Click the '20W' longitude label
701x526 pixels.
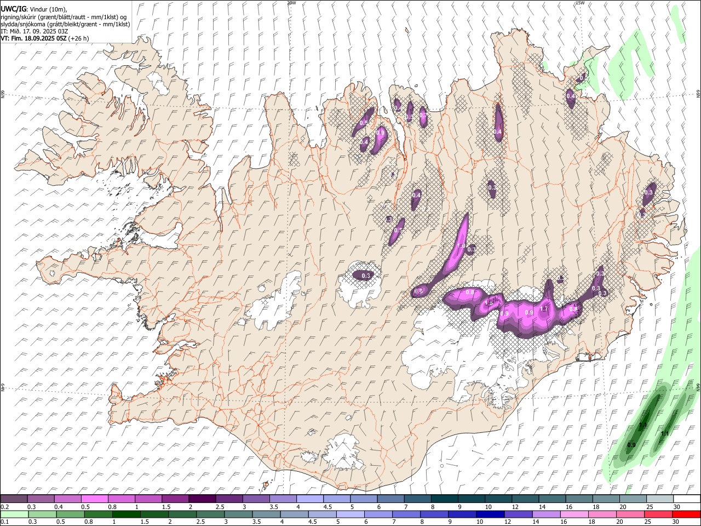292,3
